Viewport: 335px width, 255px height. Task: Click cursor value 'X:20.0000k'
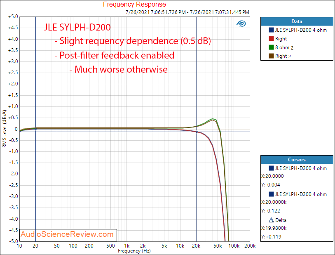point(274,202)
